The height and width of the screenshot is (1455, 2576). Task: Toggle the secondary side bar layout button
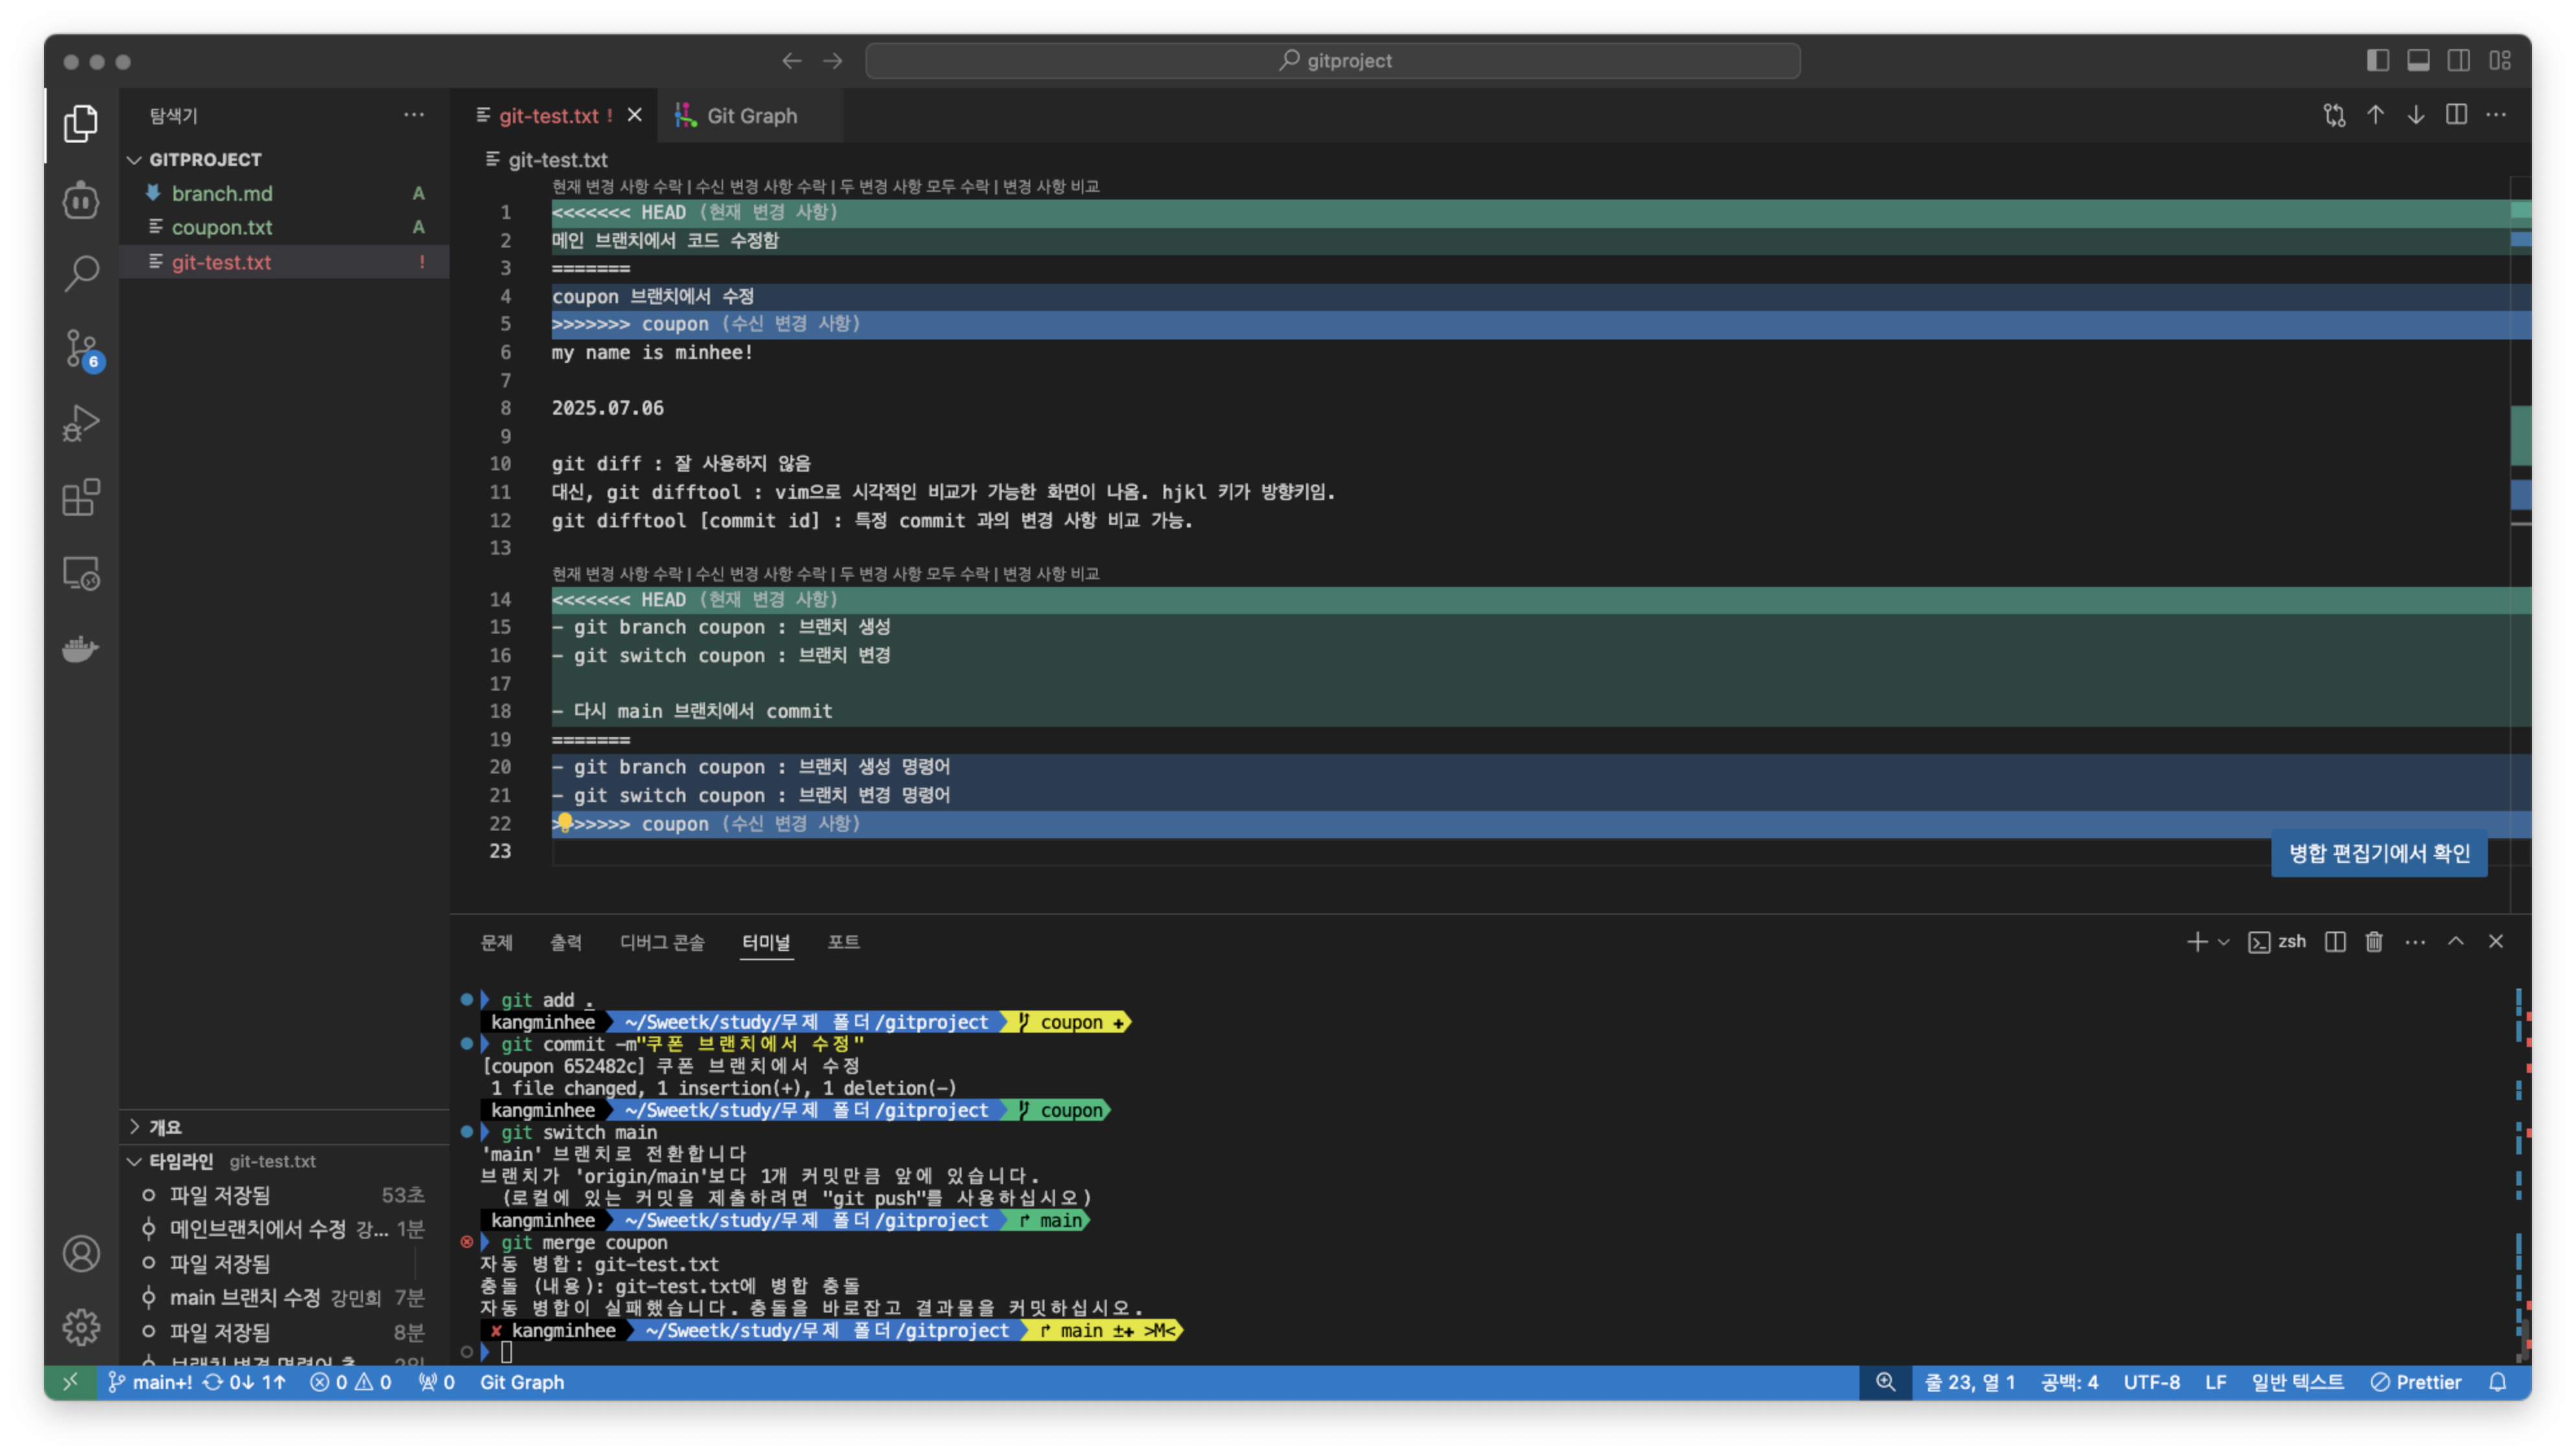(2458, 61)
